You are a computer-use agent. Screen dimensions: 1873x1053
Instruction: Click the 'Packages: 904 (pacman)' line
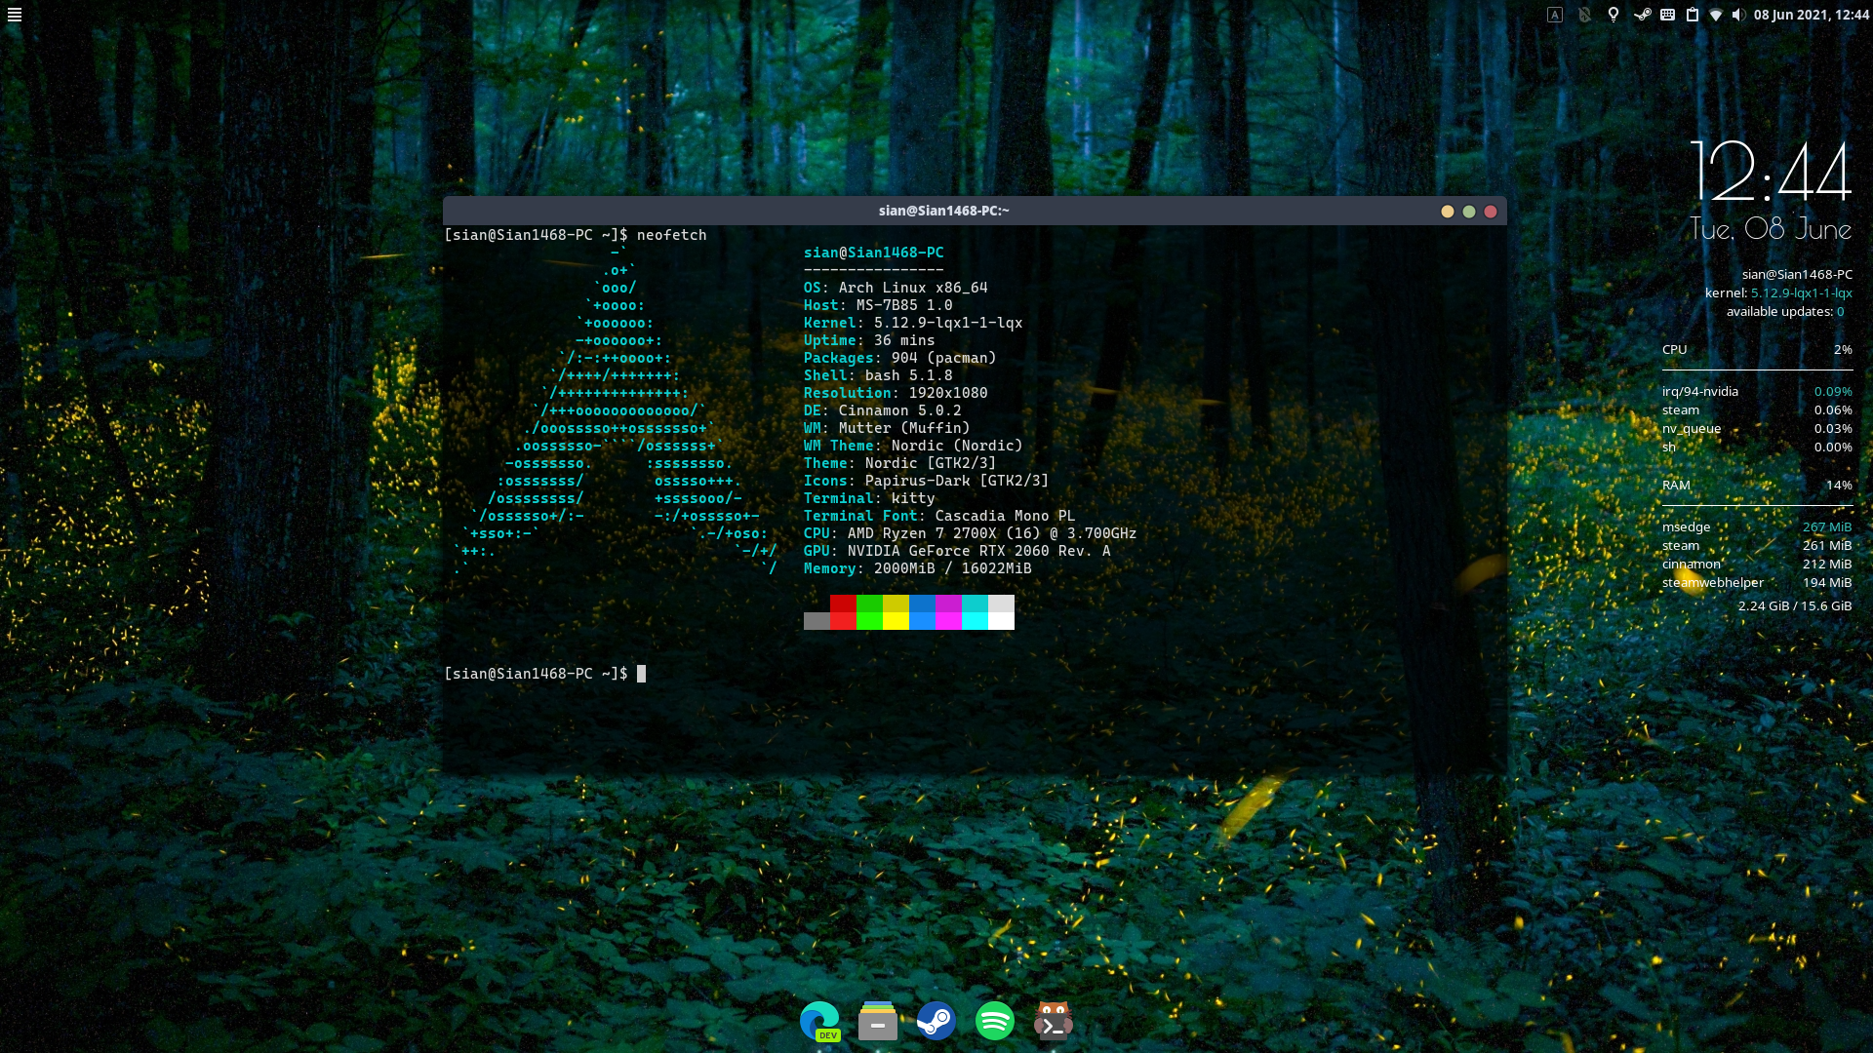point(899,358)
